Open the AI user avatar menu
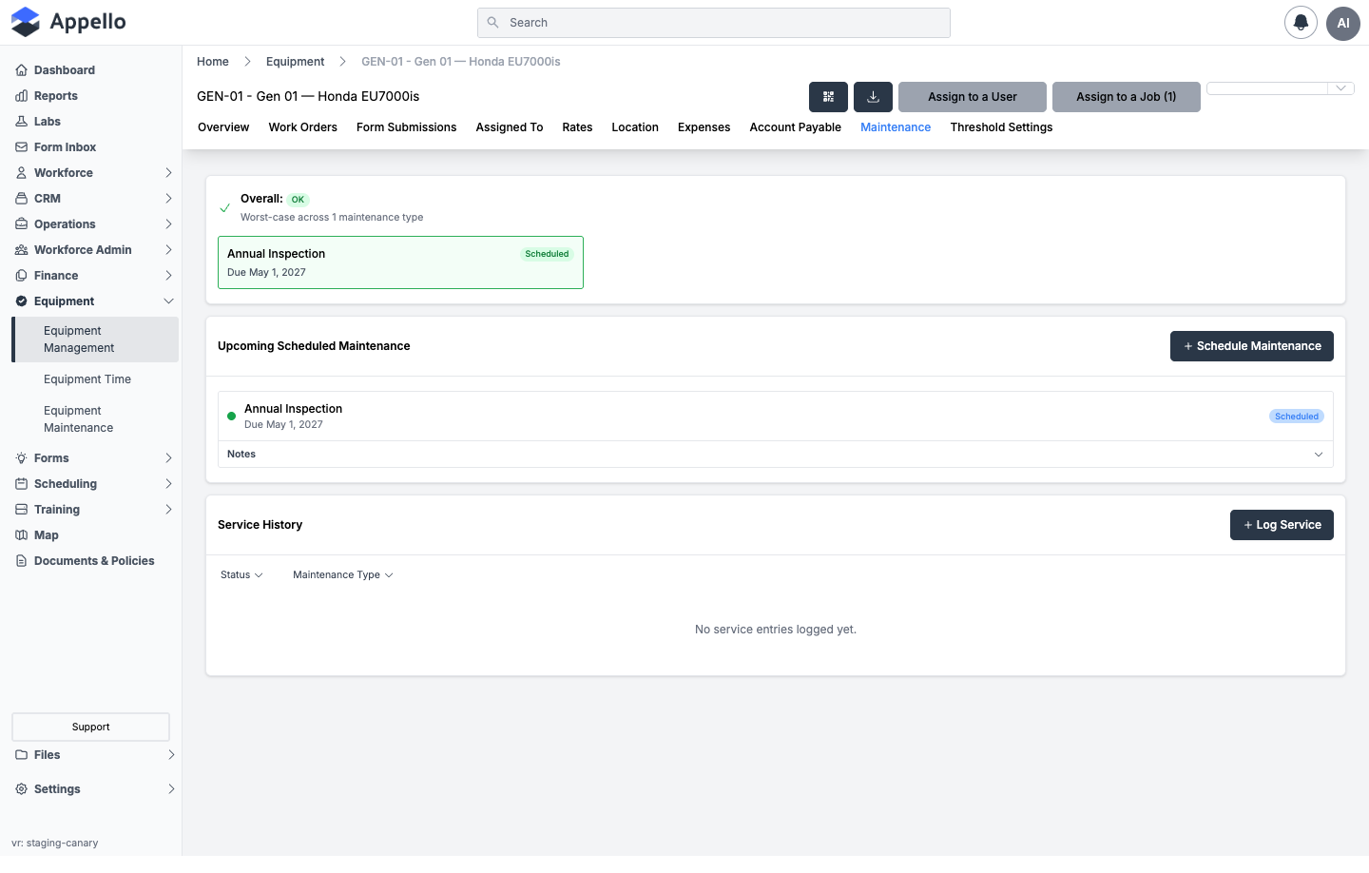Image resolution: width=1369 pixels, height=873 pixels. (x=1343, y=23)
